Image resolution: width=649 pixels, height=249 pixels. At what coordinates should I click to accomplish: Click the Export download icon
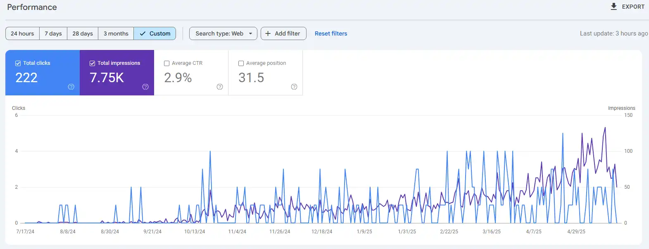[614, 7]
